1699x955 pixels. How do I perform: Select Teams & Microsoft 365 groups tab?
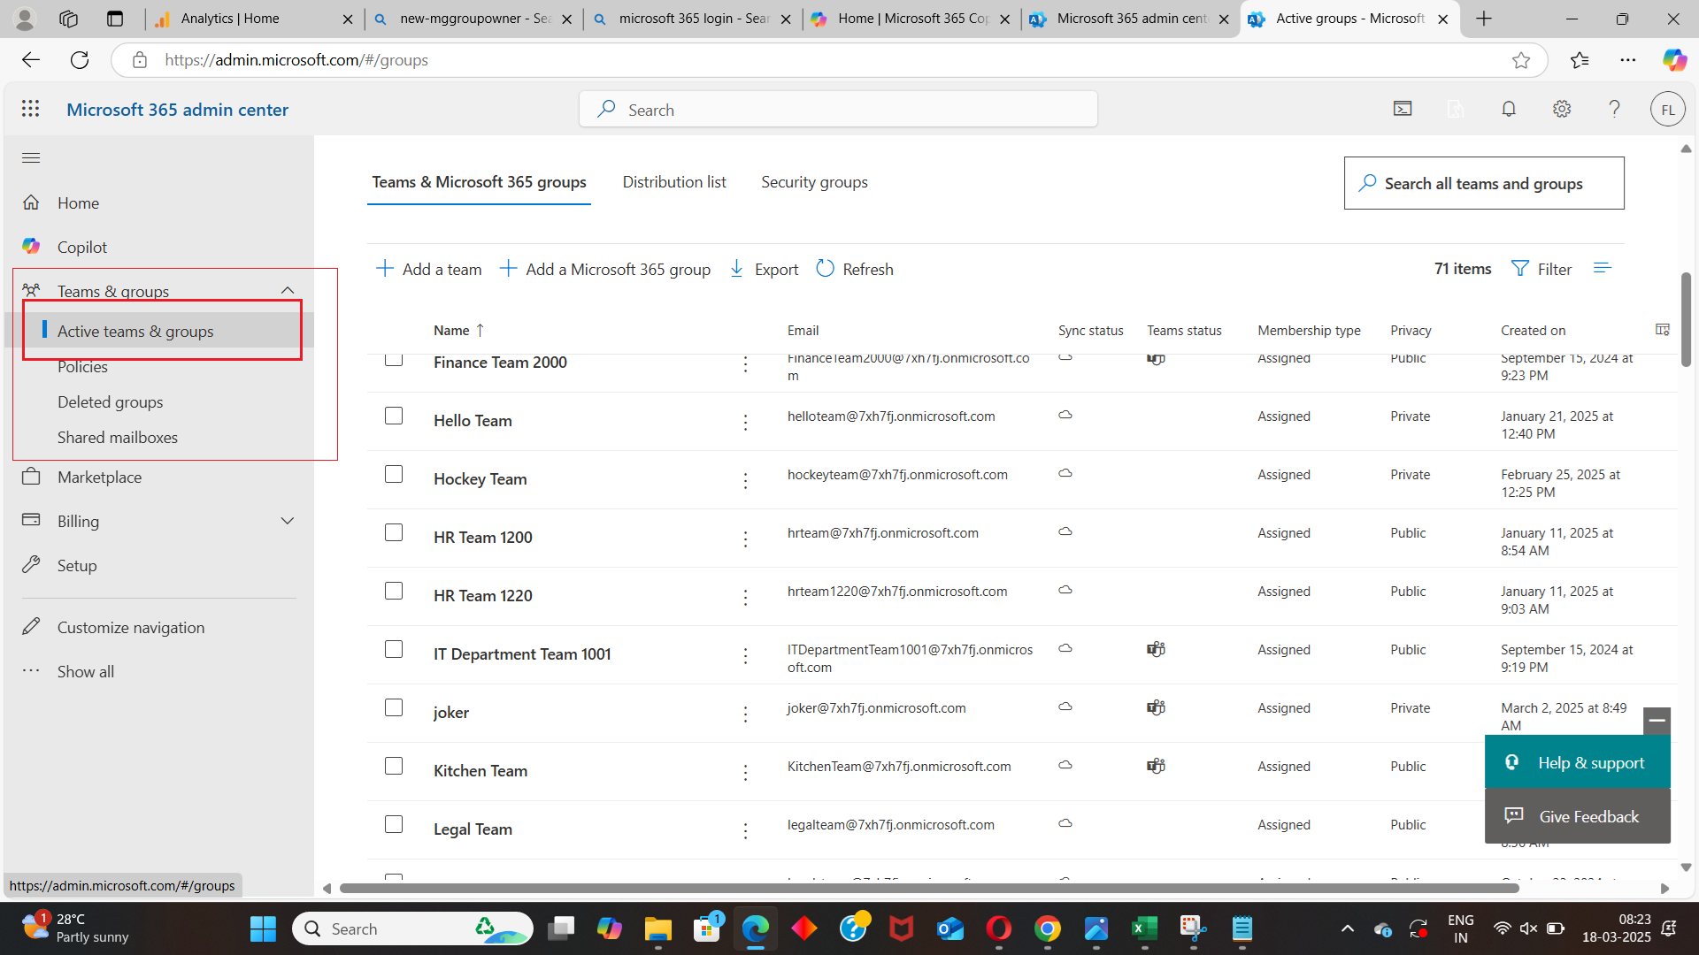tap(479, 182)
